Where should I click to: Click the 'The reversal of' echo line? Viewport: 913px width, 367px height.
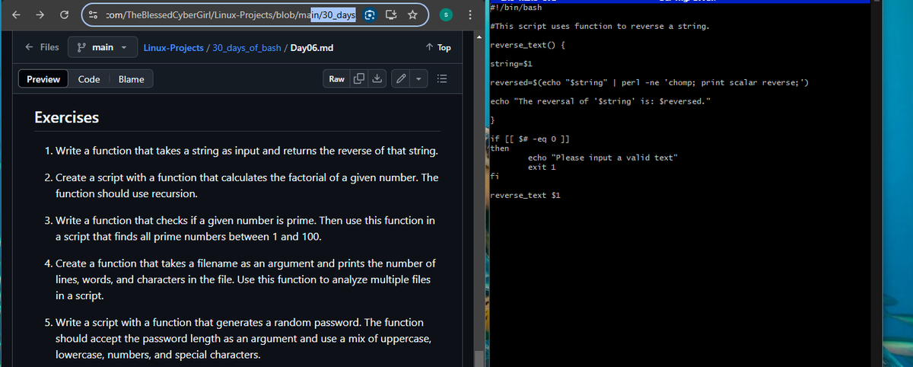pyautogui.click(x=600, y=101)
